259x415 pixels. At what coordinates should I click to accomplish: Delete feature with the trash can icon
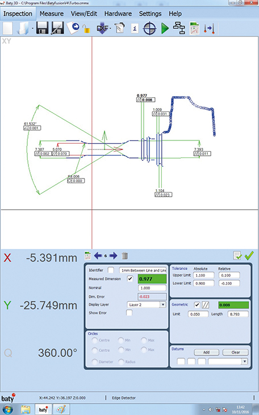124,256
